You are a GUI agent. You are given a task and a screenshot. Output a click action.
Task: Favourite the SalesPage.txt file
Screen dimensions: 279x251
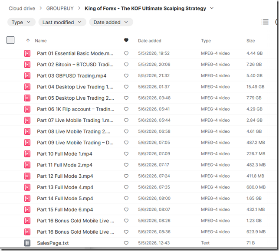126,243
